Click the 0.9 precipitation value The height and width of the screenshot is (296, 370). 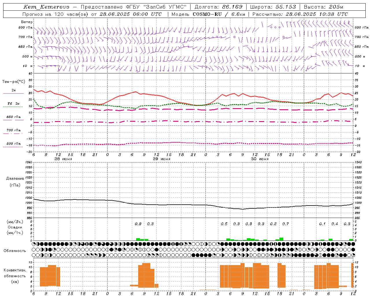pos(249,224)
